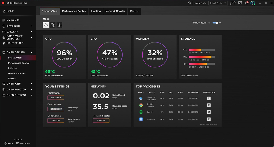
Task: Stop the Spotify process
Action: click(209, 112)
